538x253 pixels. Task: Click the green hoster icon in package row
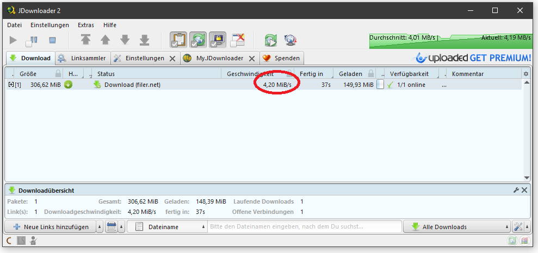tap(69, 85)
